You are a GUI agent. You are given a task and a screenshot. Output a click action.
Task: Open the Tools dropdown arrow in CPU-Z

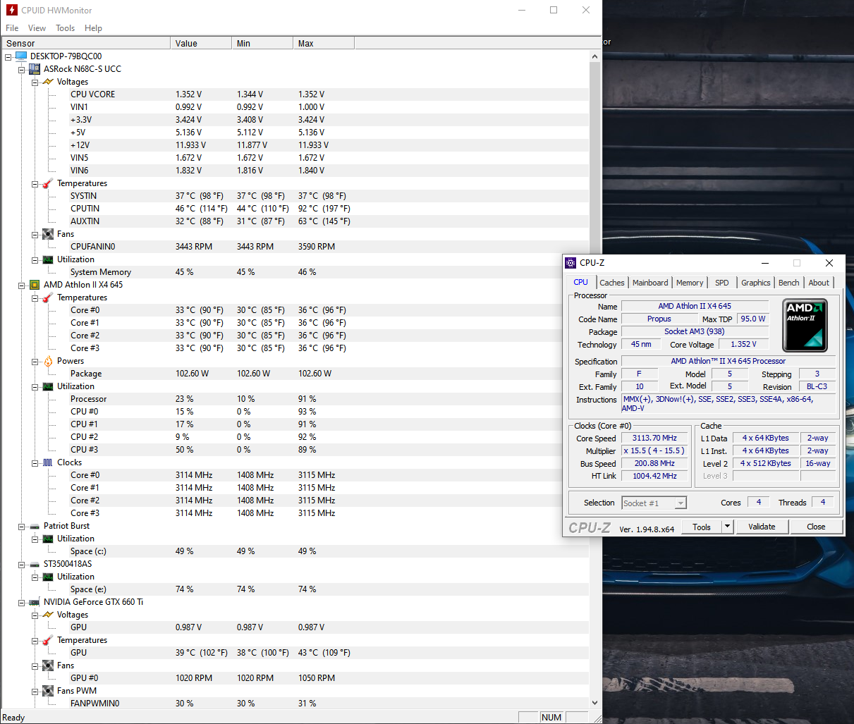click(x=728, y=527)
